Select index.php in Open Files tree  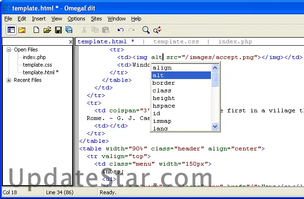pyautogui.click(x=34, y=57)
